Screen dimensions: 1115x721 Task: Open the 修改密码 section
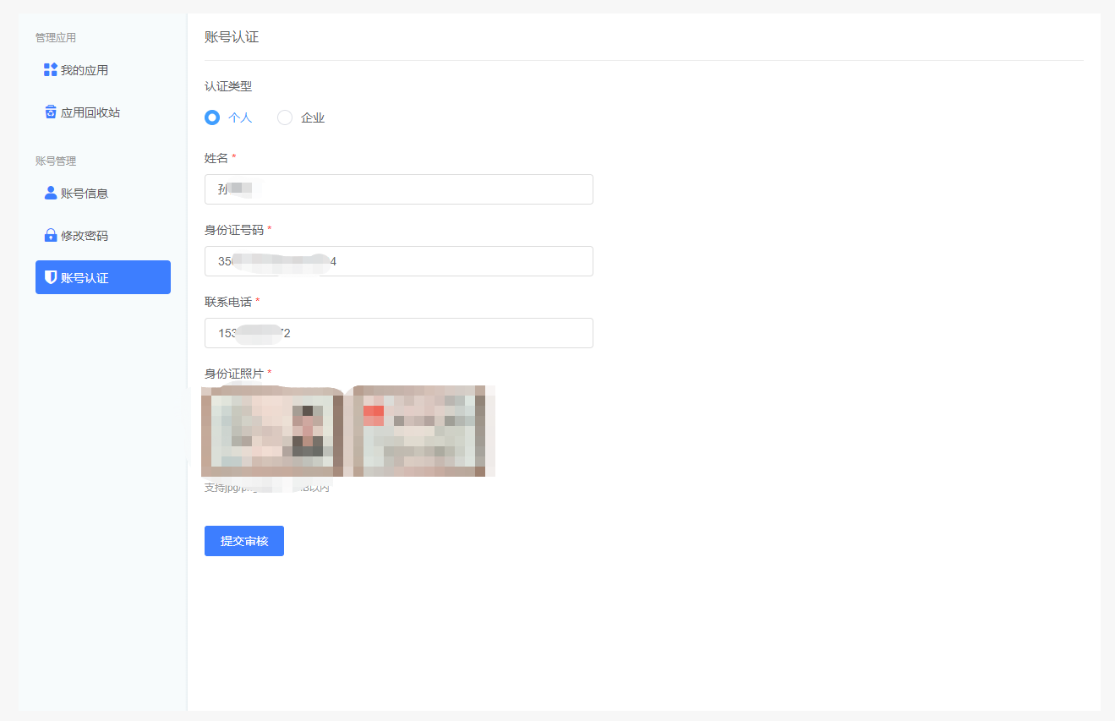(85, 235)
